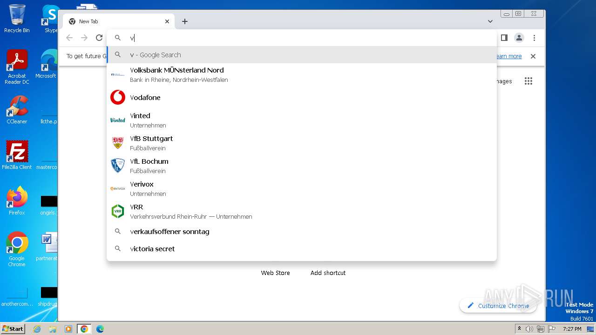This screenshot has height=335, width=596.
Task: Open Acrobat Reader DC desktop icon
Action: 17,67
